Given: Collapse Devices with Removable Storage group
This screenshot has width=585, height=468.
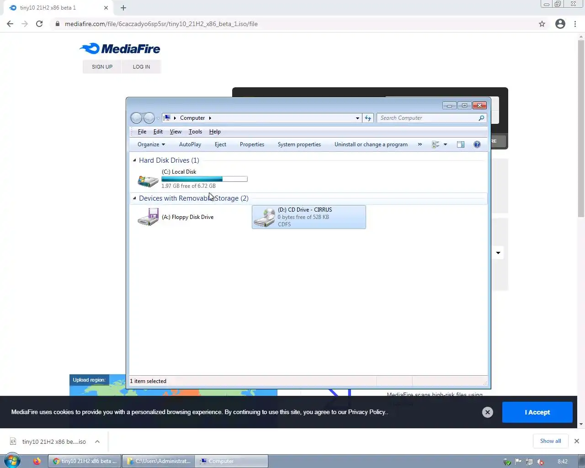Looking at the screenshot, I should point(134,198).
